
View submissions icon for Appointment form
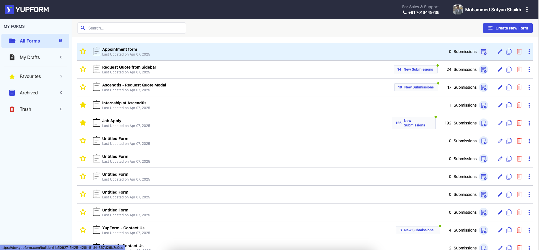pyautogui.click(x=484, y=52)
